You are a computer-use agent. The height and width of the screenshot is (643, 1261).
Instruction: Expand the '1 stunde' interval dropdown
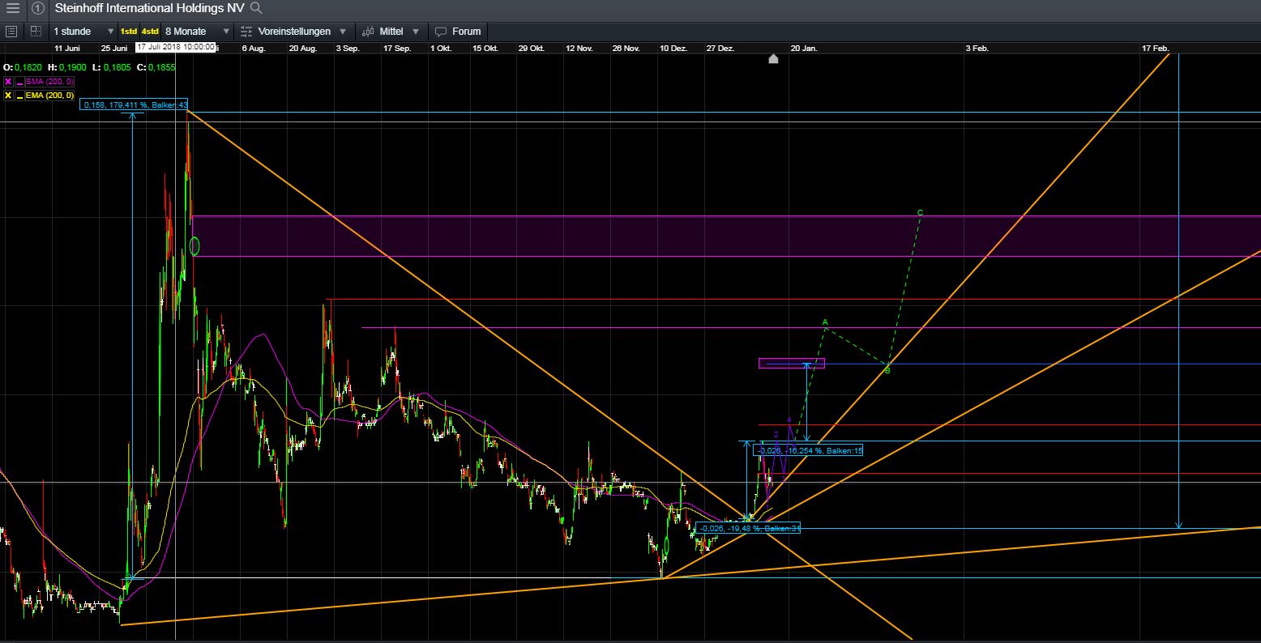coord(84,32)
